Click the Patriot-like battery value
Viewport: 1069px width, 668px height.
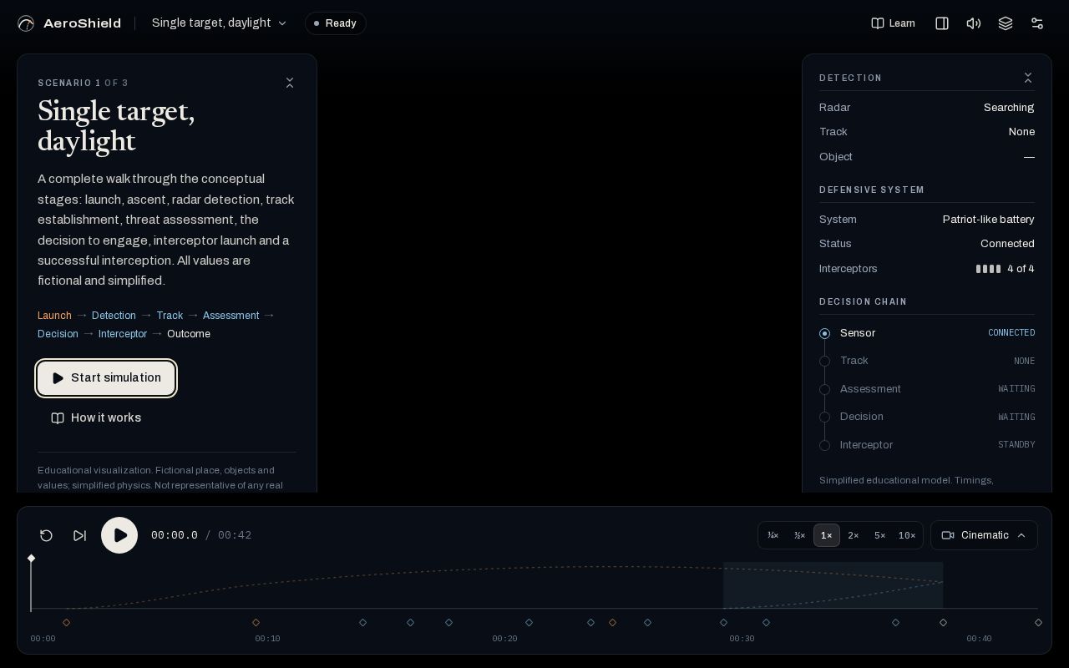click(x=988, y=220)
